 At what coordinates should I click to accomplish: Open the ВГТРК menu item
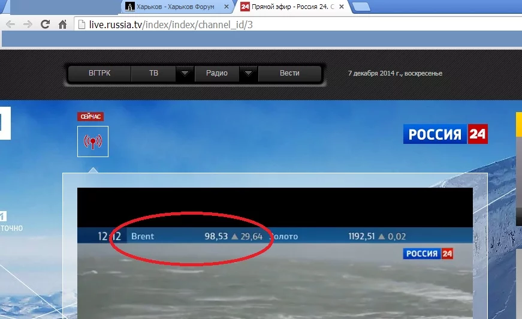click(99, 73)
